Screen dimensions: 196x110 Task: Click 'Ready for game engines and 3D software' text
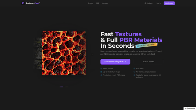pyautogui.click(x=148, y=76)
